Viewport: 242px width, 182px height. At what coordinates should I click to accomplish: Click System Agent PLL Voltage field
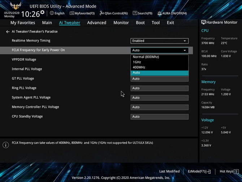click(x=159, y=98)
